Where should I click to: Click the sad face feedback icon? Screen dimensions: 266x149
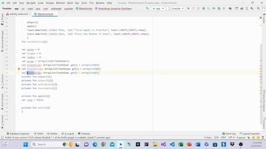click(x=258, y=137)
